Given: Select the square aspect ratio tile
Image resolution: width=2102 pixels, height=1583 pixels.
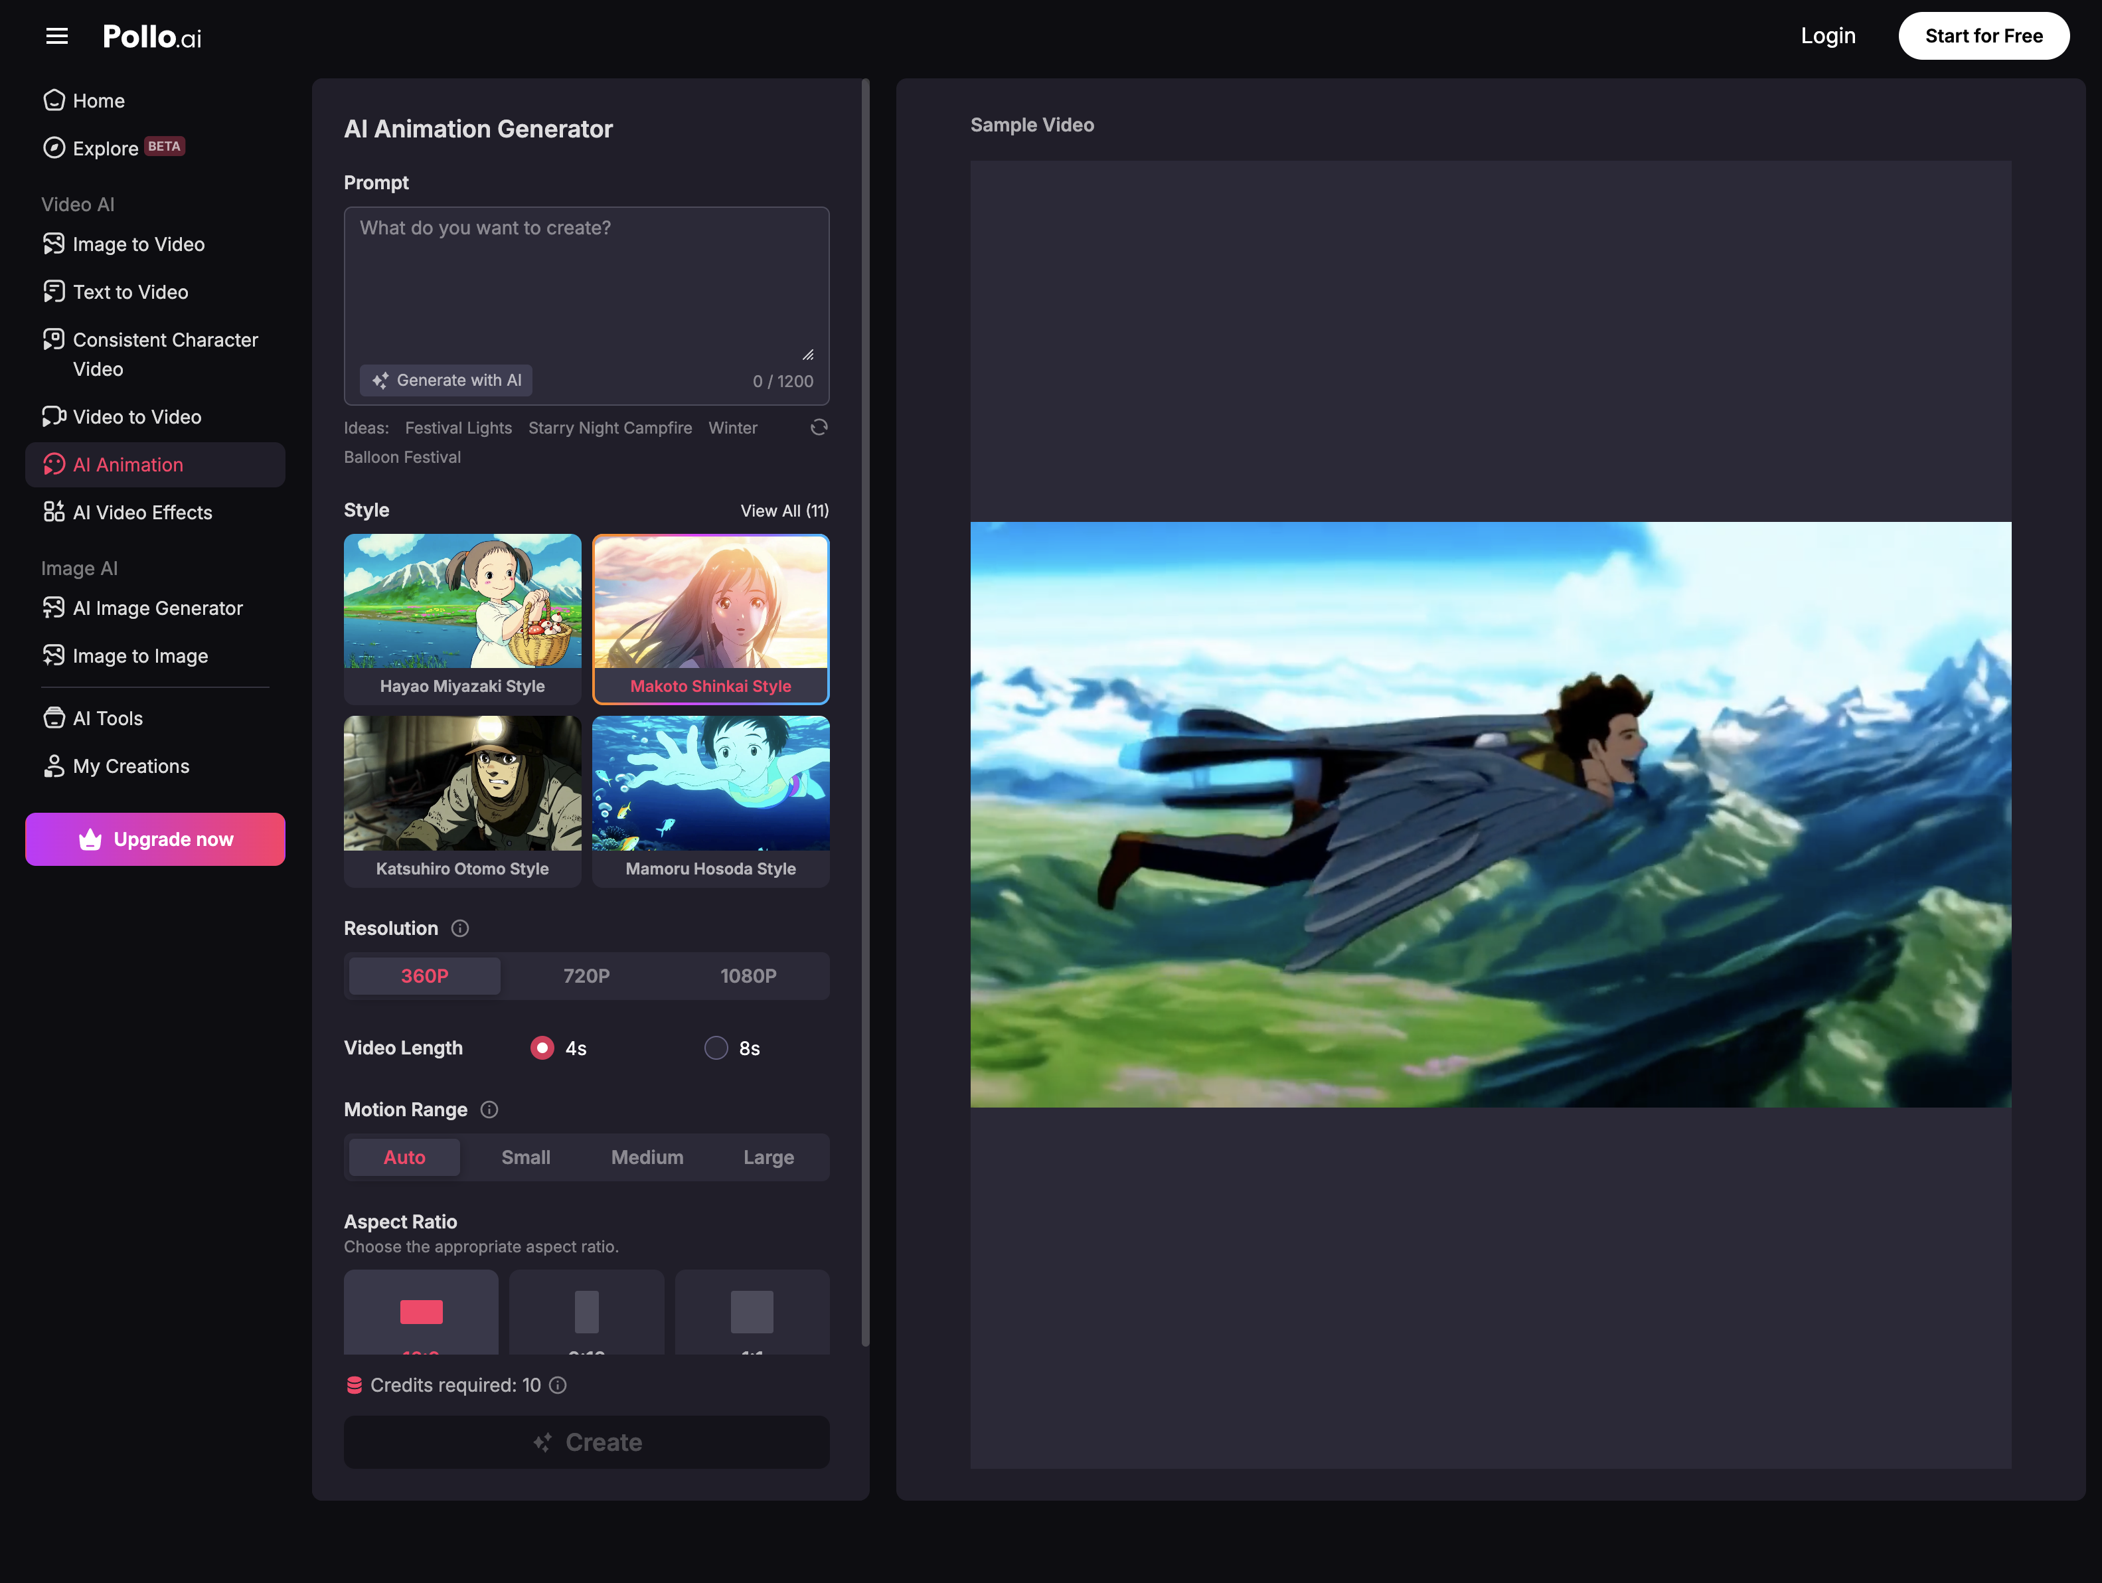Looking at the screenshot, I should [752, 1312].
